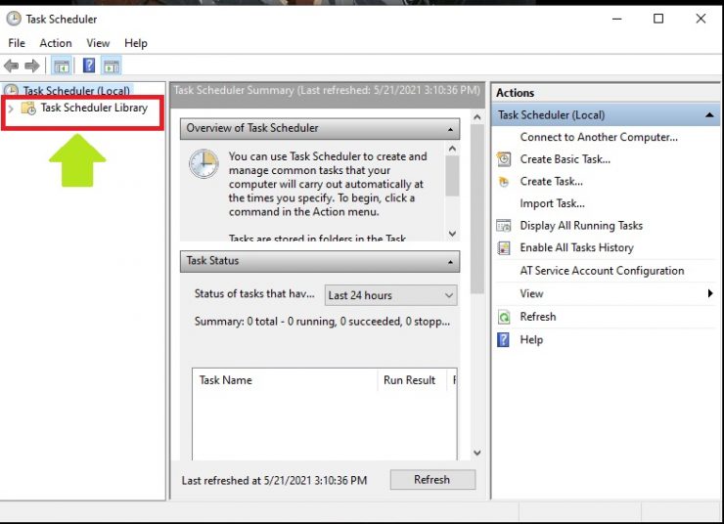Toggle the Show/Hide Console Tree icon
The image size is (724, 524).
[x=62, y=65]
